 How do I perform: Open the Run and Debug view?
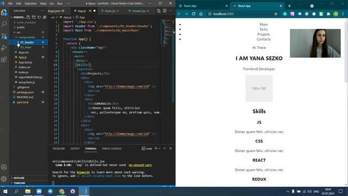[4, 47]
